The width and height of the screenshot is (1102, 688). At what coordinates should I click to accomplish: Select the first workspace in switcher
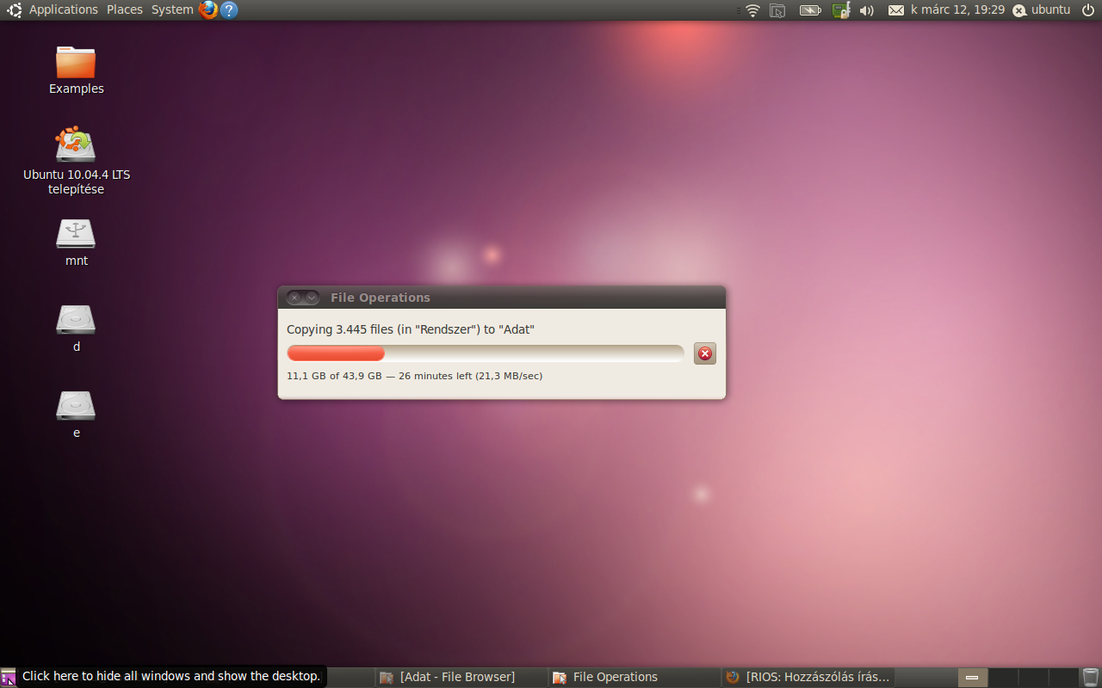(x=973, y=677)
